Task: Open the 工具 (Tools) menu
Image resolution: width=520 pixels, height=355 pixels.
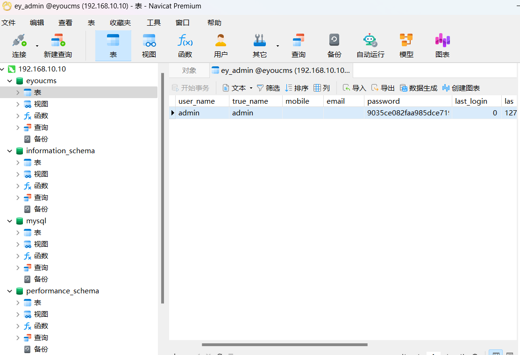Action: click(x=153, y=22)
